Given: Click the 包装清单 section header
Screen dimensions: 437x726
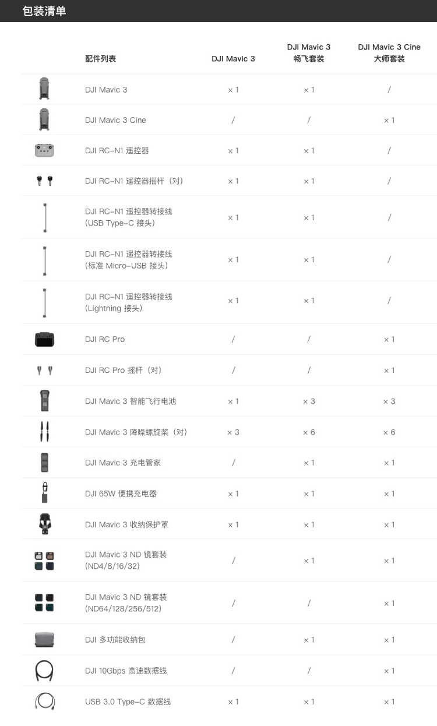Looking at the screenshot, I should 44,11.
